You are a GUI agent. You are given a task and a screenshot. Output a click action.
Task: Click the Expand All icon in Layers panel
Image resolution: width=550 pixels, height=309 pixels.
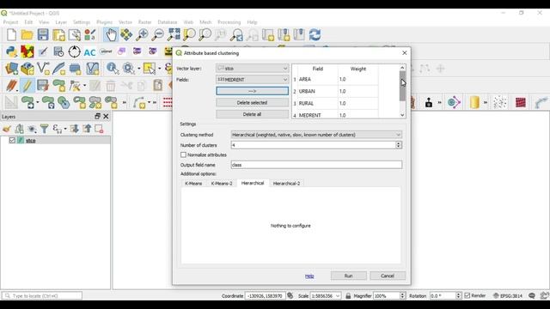(75, 129)
